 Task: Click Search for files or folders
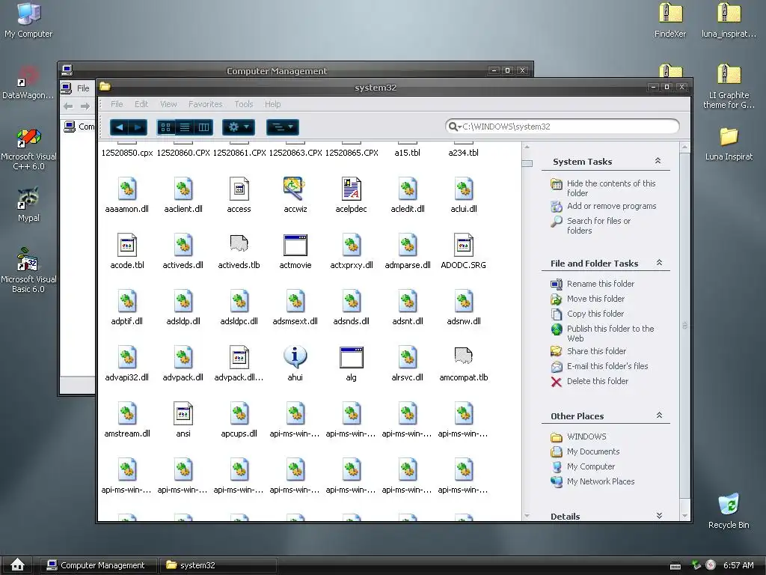click(598, 226)
